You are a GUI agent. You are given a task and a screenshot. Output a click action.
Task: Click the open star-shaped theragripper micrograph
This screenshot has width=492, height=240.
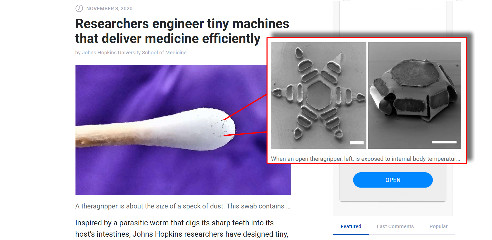(319, 95)
